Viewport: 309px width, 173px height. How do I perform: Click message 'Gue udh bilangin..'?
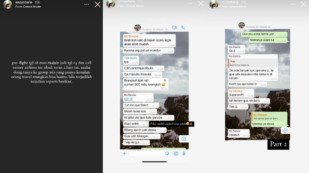coord(142,136)
